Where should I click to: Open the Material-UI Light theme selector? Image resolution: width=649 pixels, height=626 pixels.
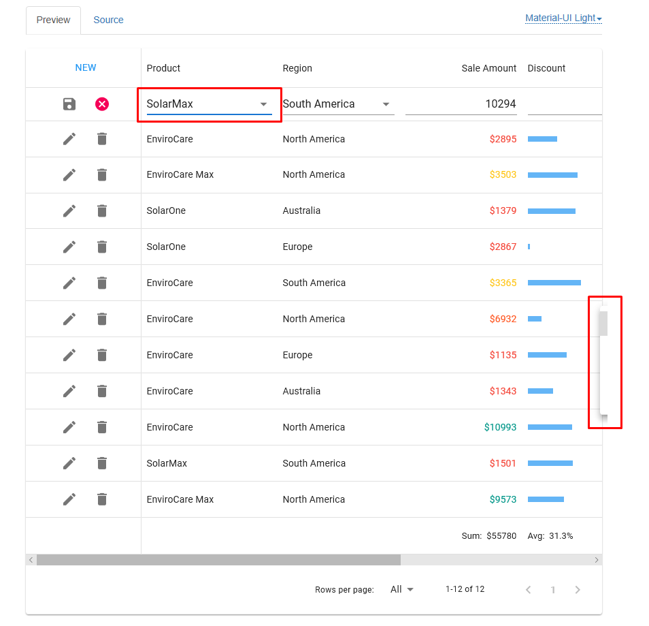click(563, 17)
